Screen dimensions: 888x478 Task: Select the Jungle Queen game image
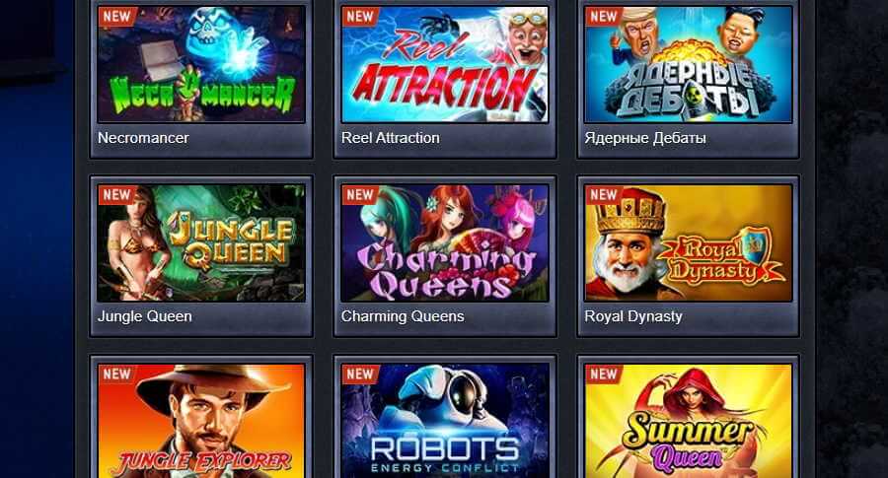coord(201,242)
